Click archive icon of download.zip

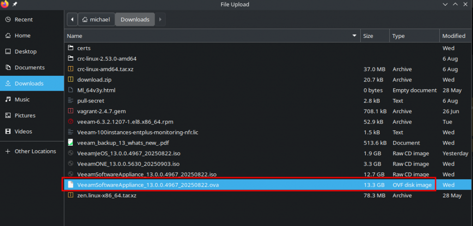(x=71, y=79)
